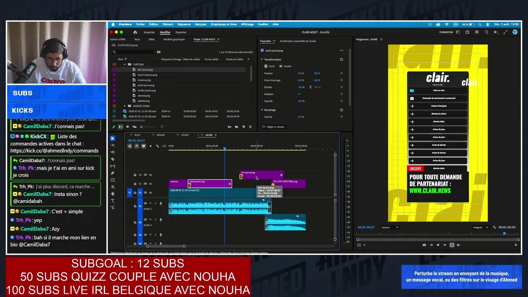Select the Track Select Forward tool

tap(113, 145)
